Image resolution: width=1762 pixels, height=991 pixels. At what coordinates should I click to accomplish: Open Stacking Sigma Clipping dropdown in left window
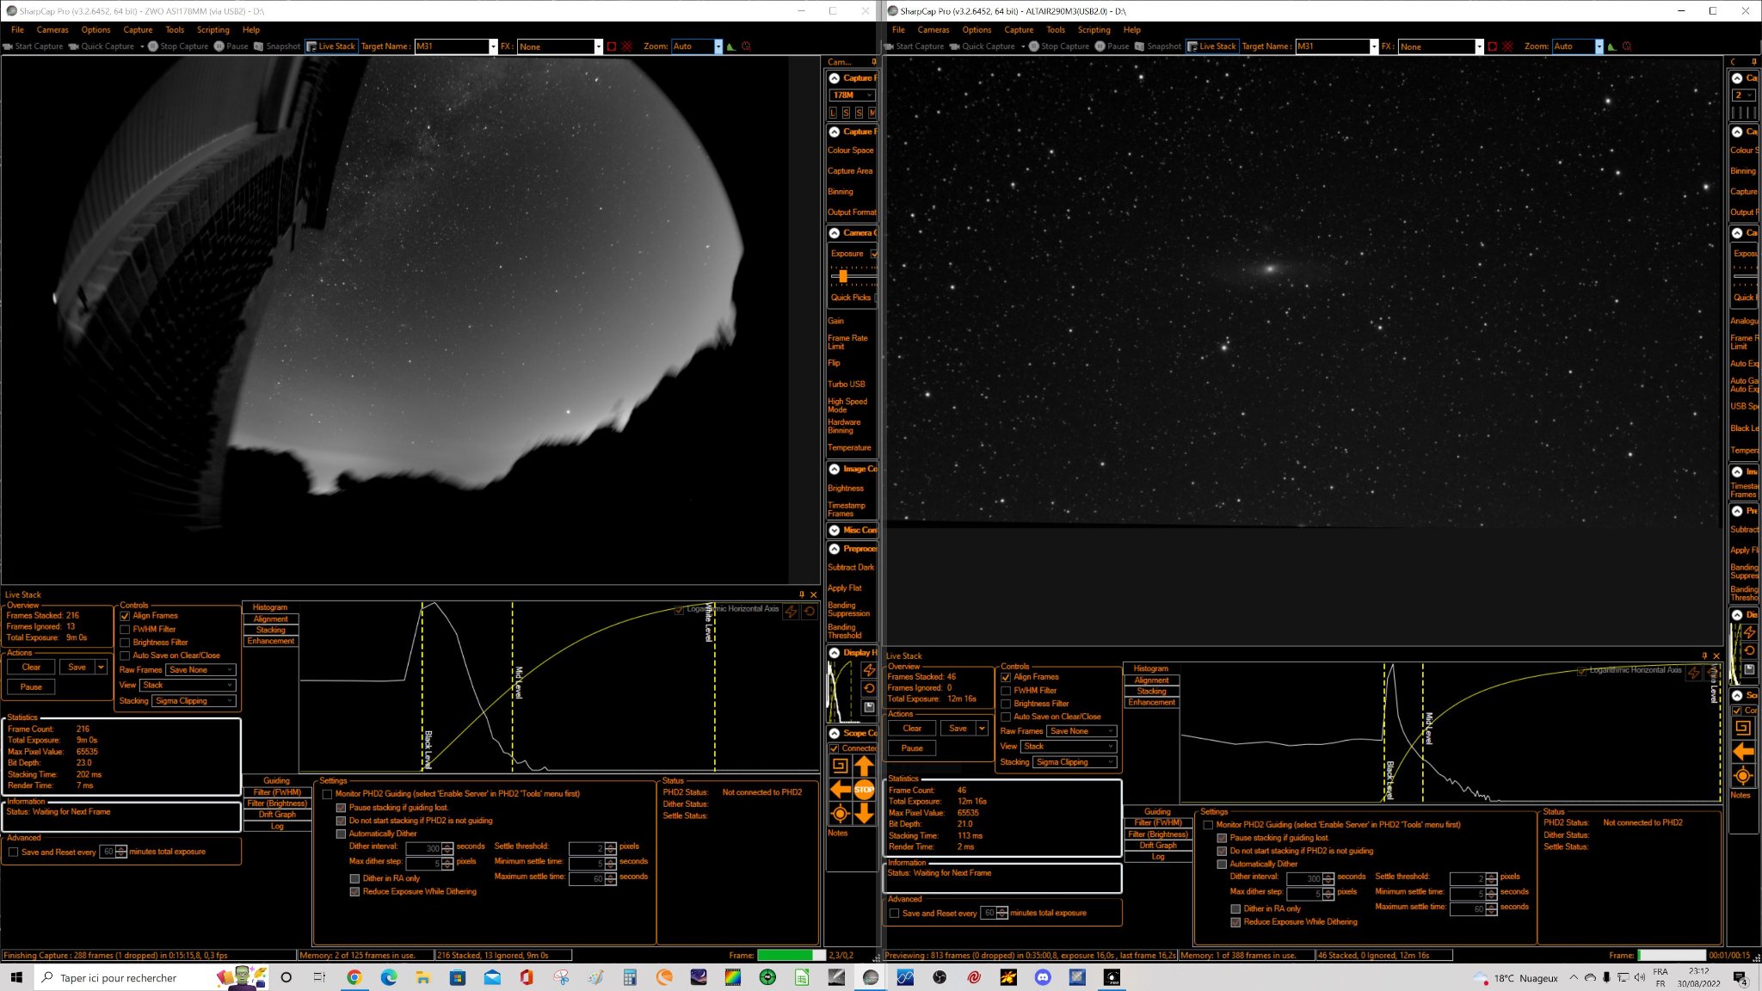pos(194,701)
